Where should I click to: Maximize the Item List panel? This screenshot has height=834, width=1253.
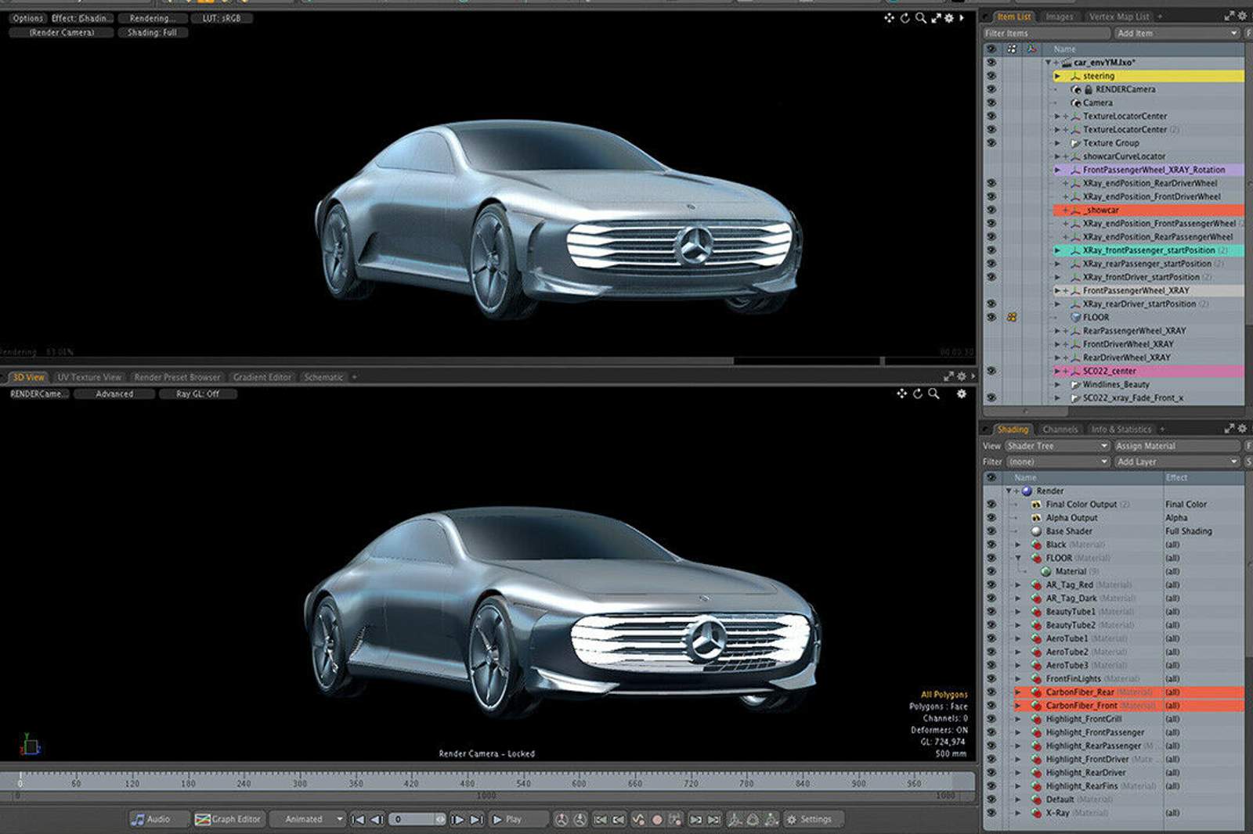[x=1230, y=16]
